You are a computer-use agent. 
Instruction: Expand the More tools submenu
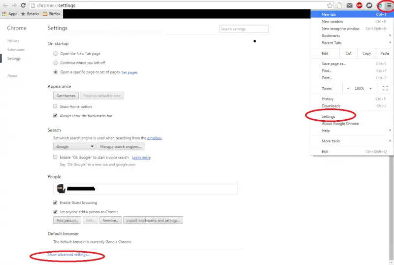tap(352, 141)
